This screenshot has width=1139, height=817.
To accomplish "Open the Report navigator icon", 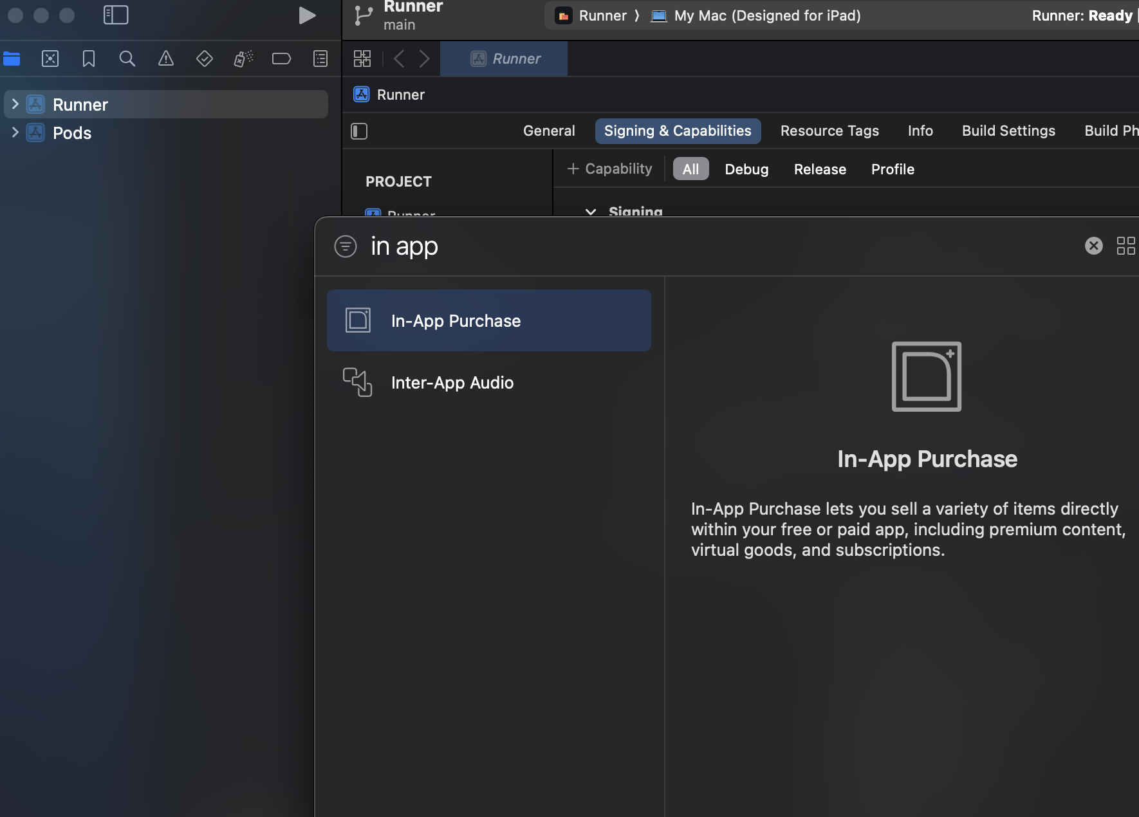I will click(x=320, y=59).
